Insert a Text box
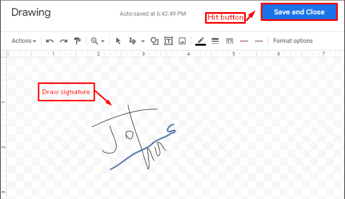This screenshot has width=345, height=199. point(169,41)
